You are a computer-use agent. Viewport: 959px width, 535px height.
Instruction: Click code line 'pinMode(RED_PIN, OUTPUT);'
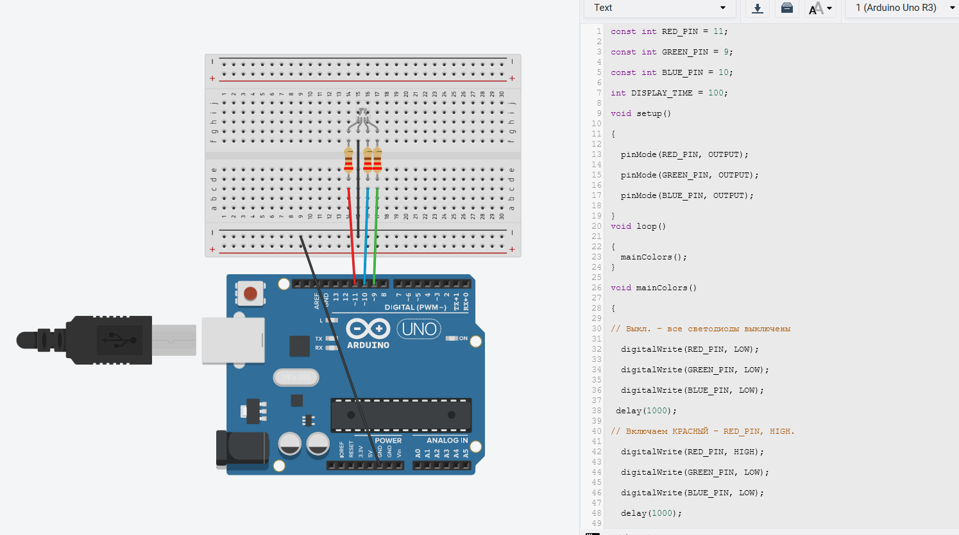(684, 154)
